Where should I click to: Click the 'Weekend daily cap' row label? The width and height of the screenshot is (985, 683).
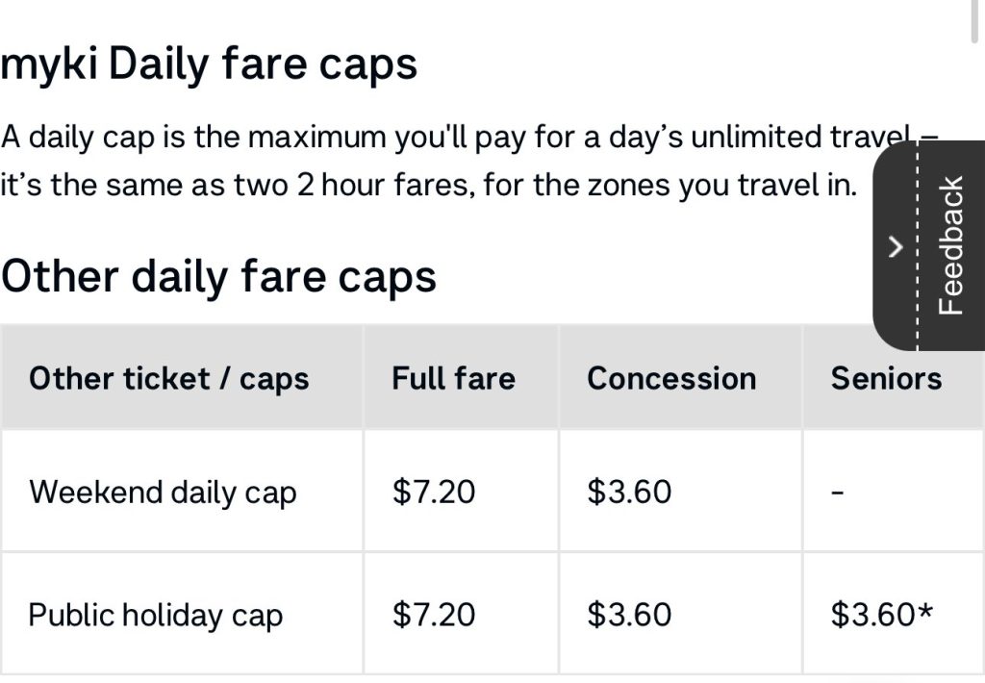(x=163, y=492)
